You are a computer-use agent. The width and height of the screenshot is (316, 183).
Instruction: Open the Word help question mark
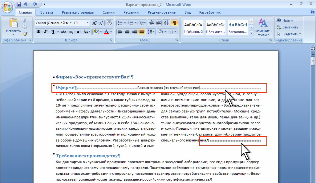[312, 12]
